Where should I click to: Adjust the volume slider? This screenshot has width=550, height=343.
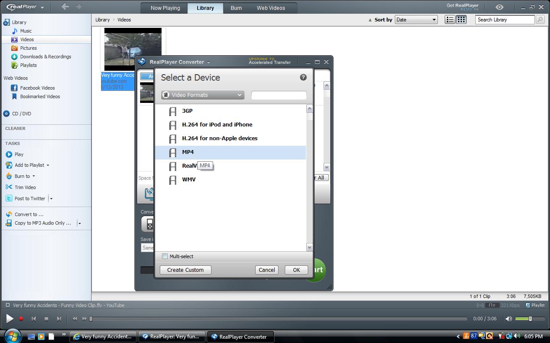click(x=530, y=319)
